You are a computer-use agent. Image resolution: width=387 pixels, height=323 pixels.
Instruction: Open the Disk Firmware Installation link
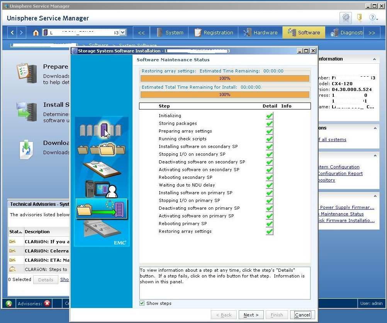346,220
